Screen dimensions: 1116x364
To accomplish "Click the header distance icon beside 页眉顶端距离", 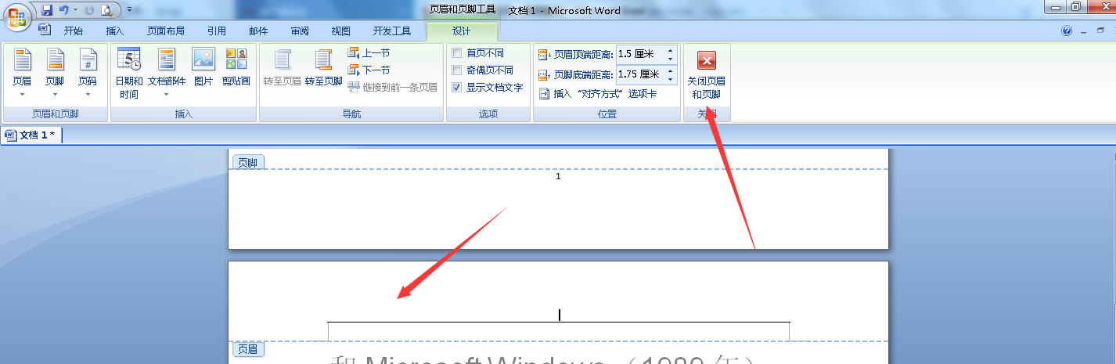I will point(545,55).
